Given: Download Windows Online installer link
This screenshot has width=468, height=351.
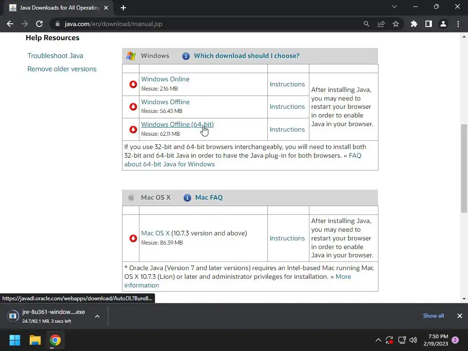Looking at the screenshot, I should (x=165, y=79).
